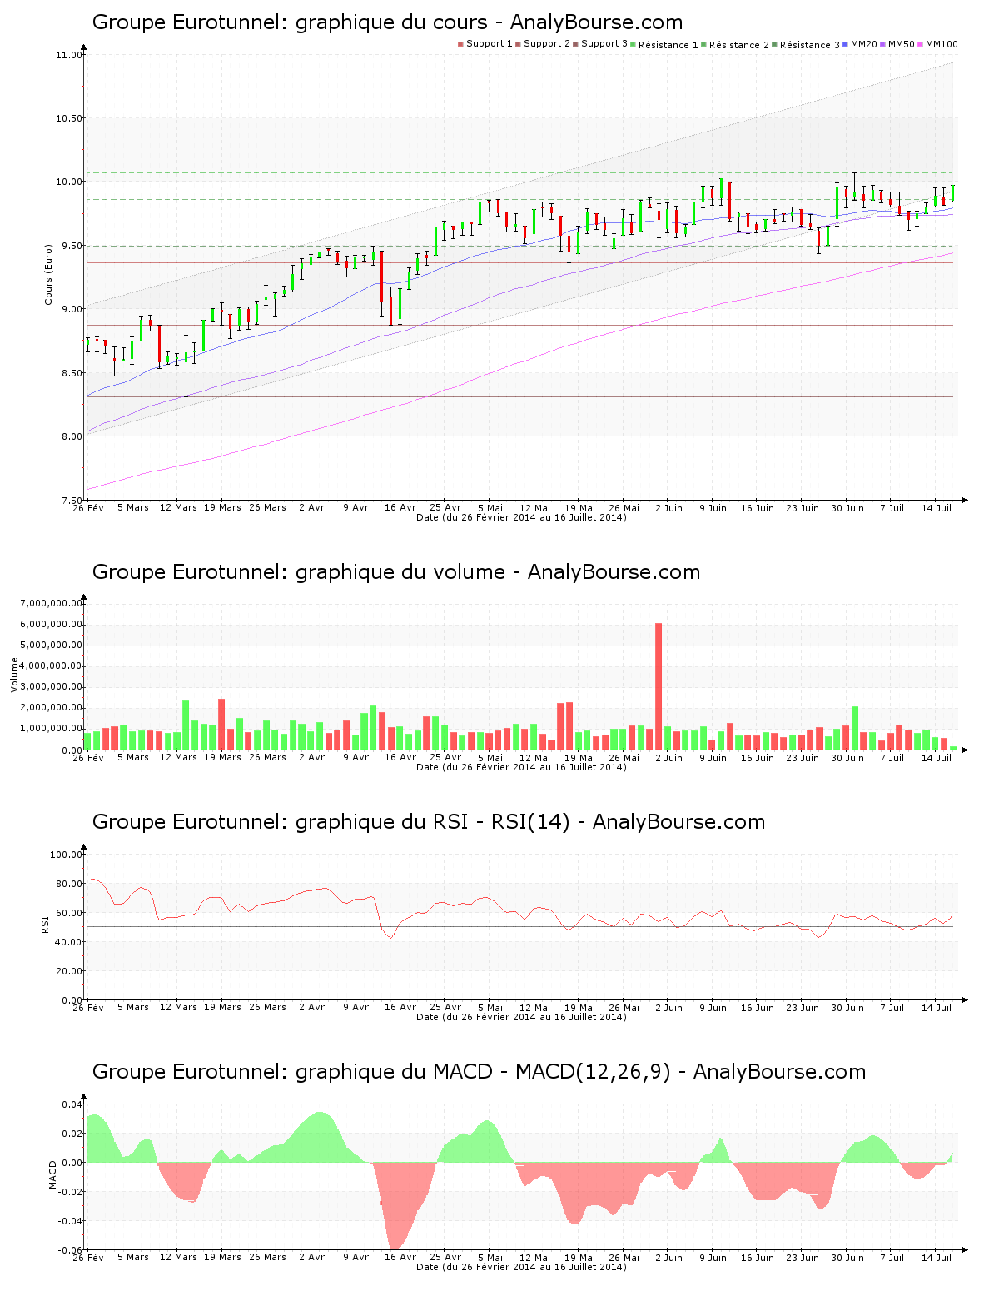Select the Résistance 2 legend label
The image size is (999, 1291).
point(739,45)
